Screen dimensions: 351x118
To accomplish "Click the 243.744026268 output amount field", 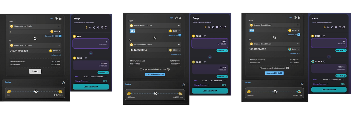I will point(28,51).
